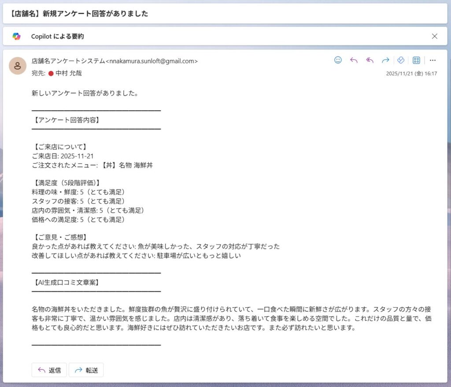451x387 pixels.
Task: Click the Copilot logo icon
Action: 17,37
